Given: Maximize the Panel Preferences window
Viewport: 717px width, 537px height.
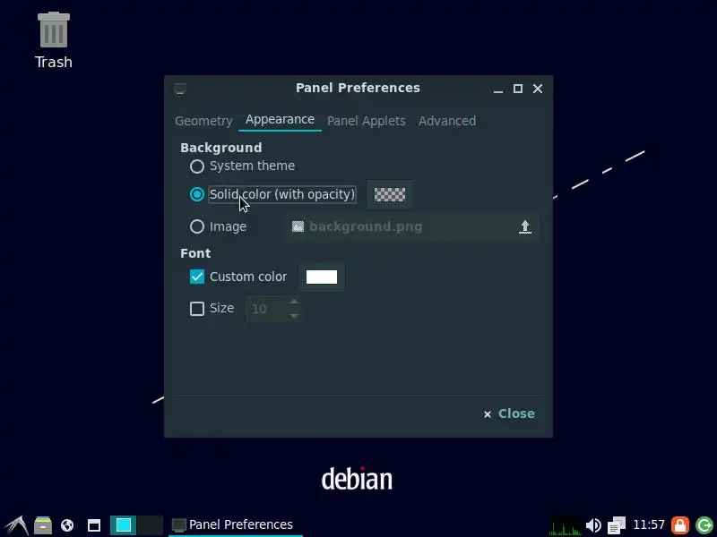Looking at the screenshot, I should tap(518, 89).
